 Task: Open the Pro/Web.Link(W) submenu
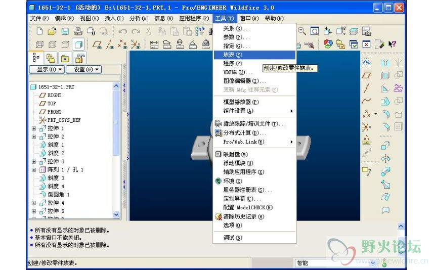(x=254, y=142)
